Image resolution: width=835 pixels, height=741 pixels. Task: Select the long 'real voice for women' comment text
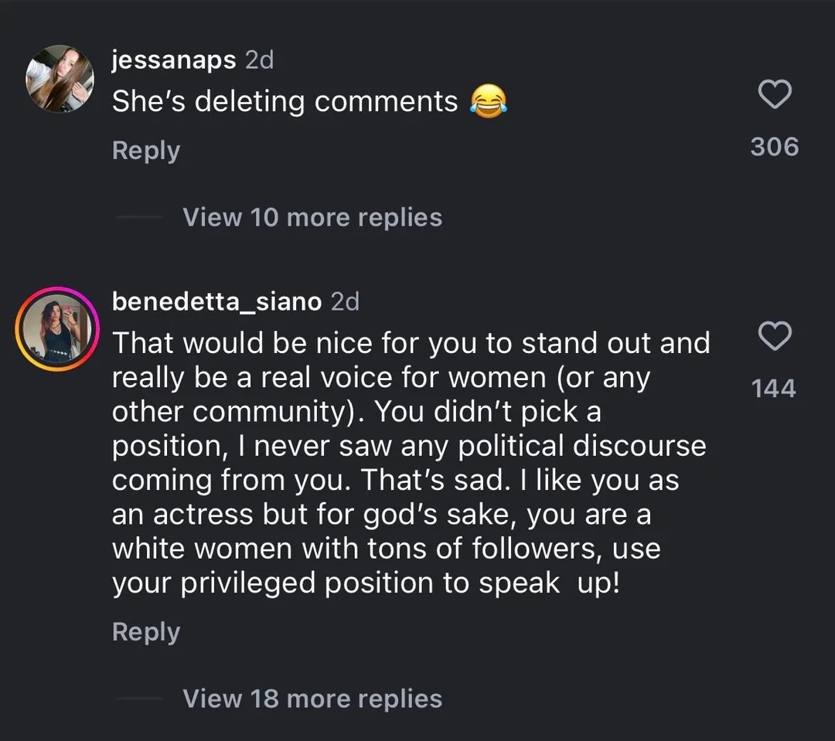[410, 447]
